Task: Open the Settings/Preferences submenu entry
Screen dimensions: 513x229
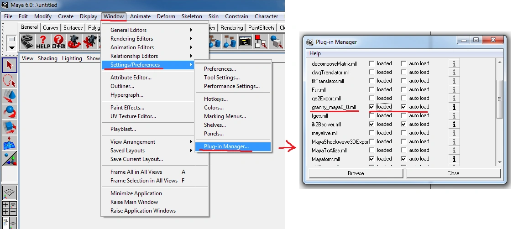Action: 148,65
